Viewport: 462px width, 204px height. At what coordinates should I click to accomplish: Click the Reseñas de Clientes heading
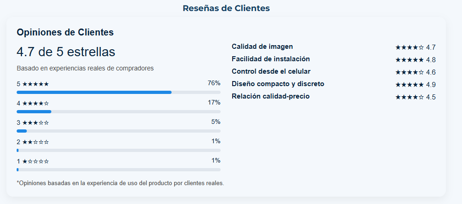coord(226,8)
